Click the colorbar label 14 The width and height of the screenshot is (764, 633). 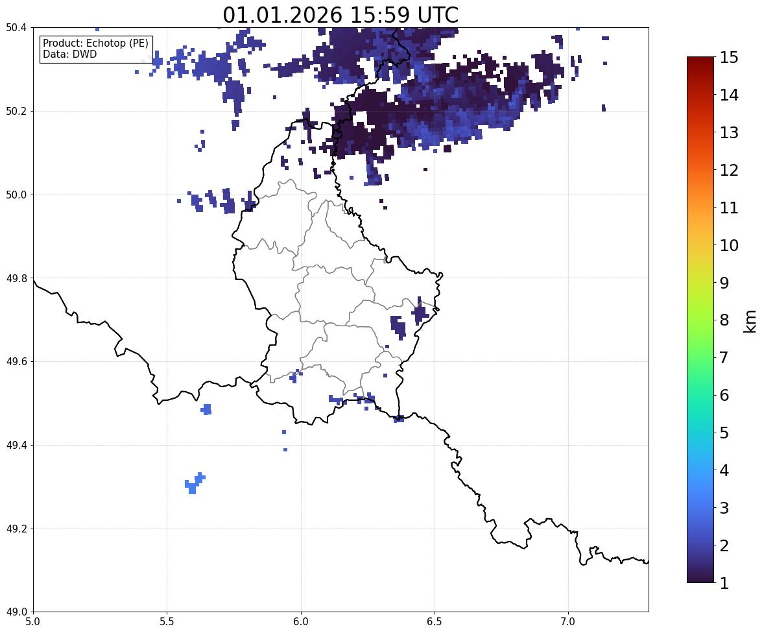[729, 95]
